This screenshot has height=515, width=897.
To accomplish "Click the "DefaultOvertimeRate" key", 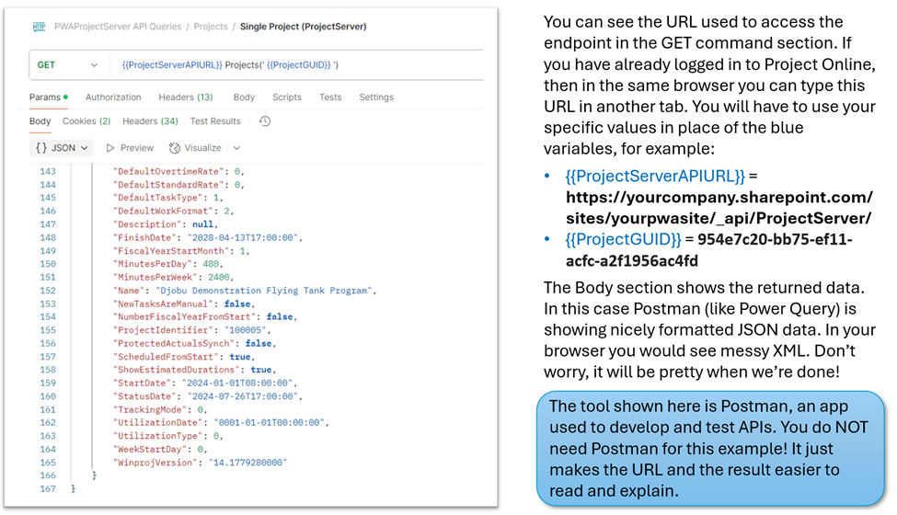I will tap(168, 171).
